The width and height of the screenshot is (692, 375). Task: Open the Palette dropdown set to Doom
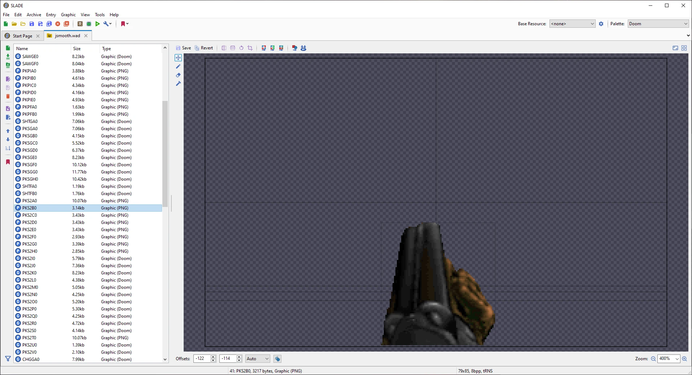coord(658,24)
